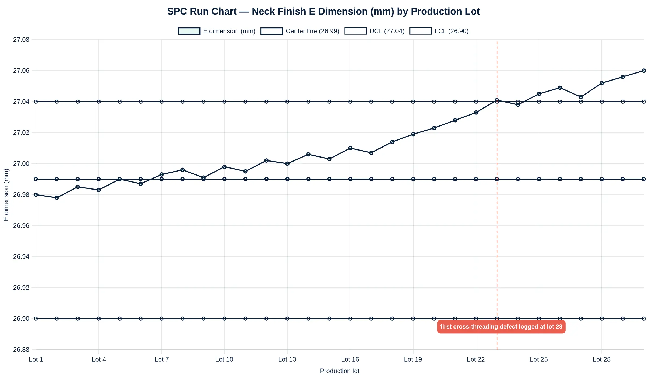The height and width of the screenshot is (377, 647).
Task: Click the 'Lot 16' x-axis tick label
Action: pyautogui.click(x=350, y=359)
